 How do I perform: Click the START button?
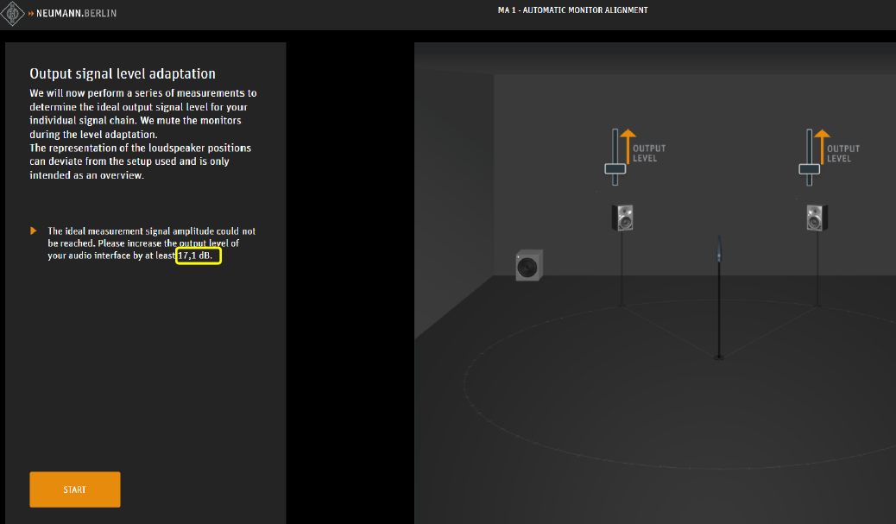(75, 489)
